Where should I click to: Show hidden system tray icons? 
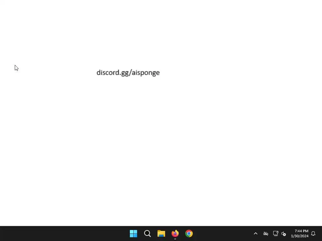coord(256,233)
